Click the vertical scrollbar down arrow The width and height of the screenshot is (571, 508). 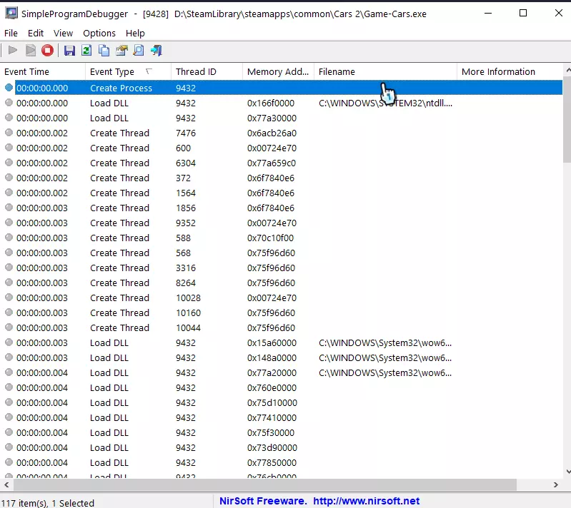(x=567, y=471)
